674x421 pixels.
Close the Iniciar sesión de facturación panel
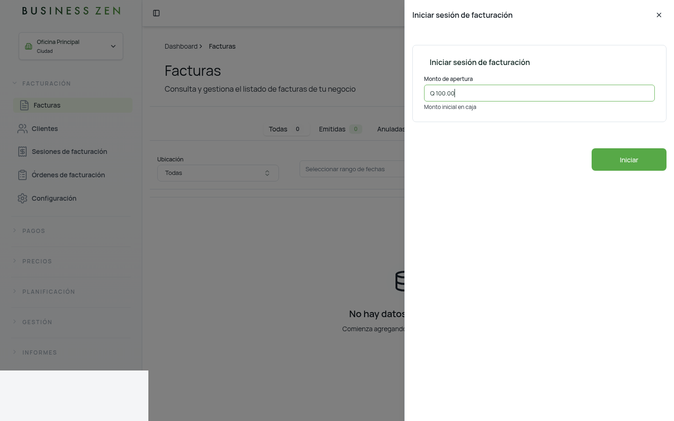click(x=659, y=15)
